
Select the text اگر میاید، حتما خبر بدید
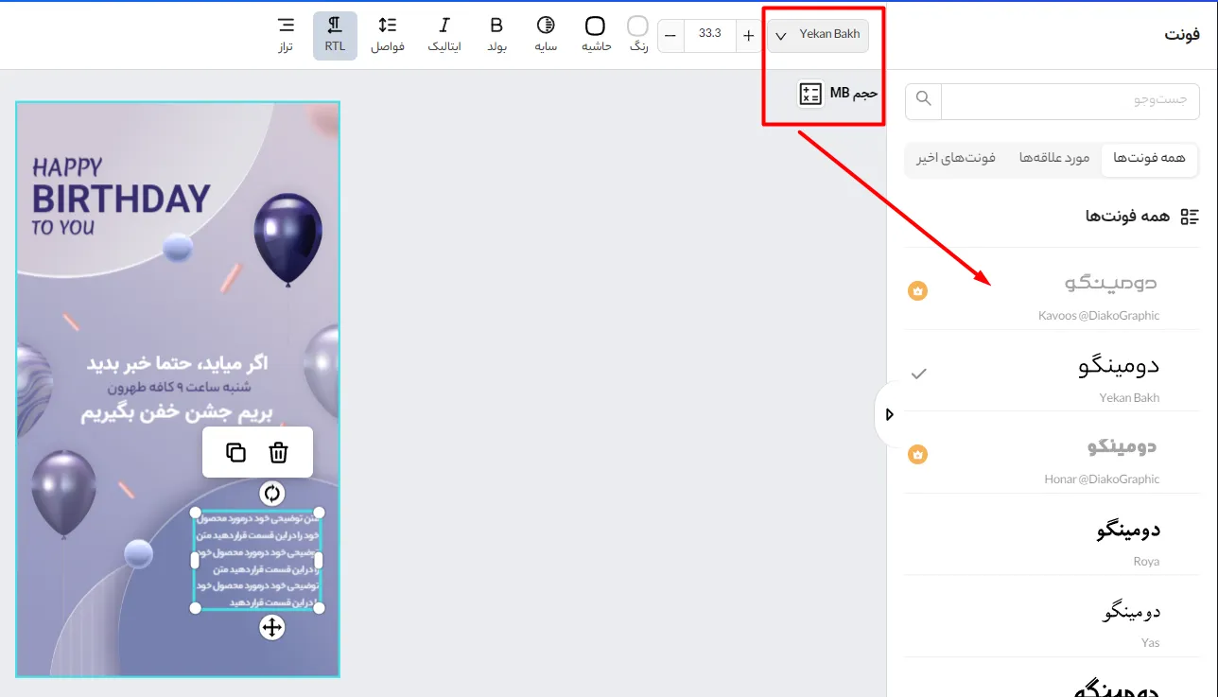[x=178, y=364]
